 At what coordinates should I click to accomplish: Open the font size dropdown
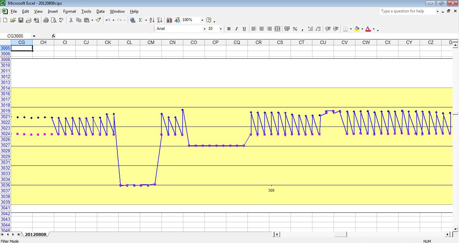coord(221,29)
